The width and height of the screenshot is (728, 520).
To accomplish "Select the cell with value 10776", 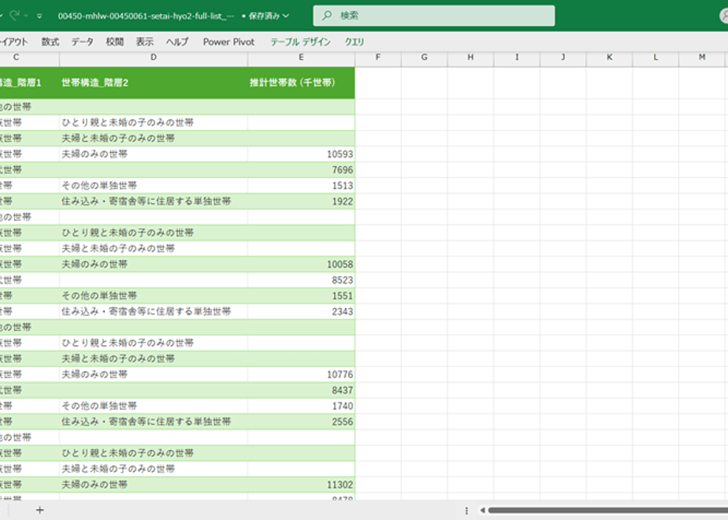I will pyautogui.click(x=301, y=374).
